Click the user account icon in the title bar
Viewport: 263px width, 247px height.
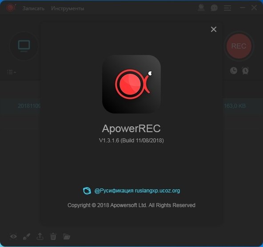coord(201,8)
